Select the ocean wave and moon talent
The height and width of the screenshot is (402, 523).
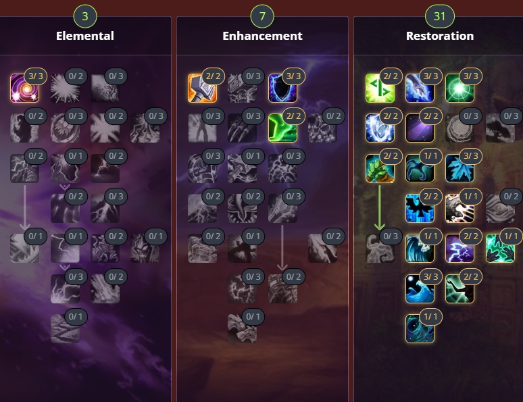point(420,288)
